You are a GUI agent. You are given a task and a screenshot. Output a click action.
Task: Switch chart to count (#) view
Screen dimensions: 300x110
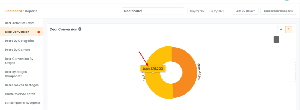281,29
